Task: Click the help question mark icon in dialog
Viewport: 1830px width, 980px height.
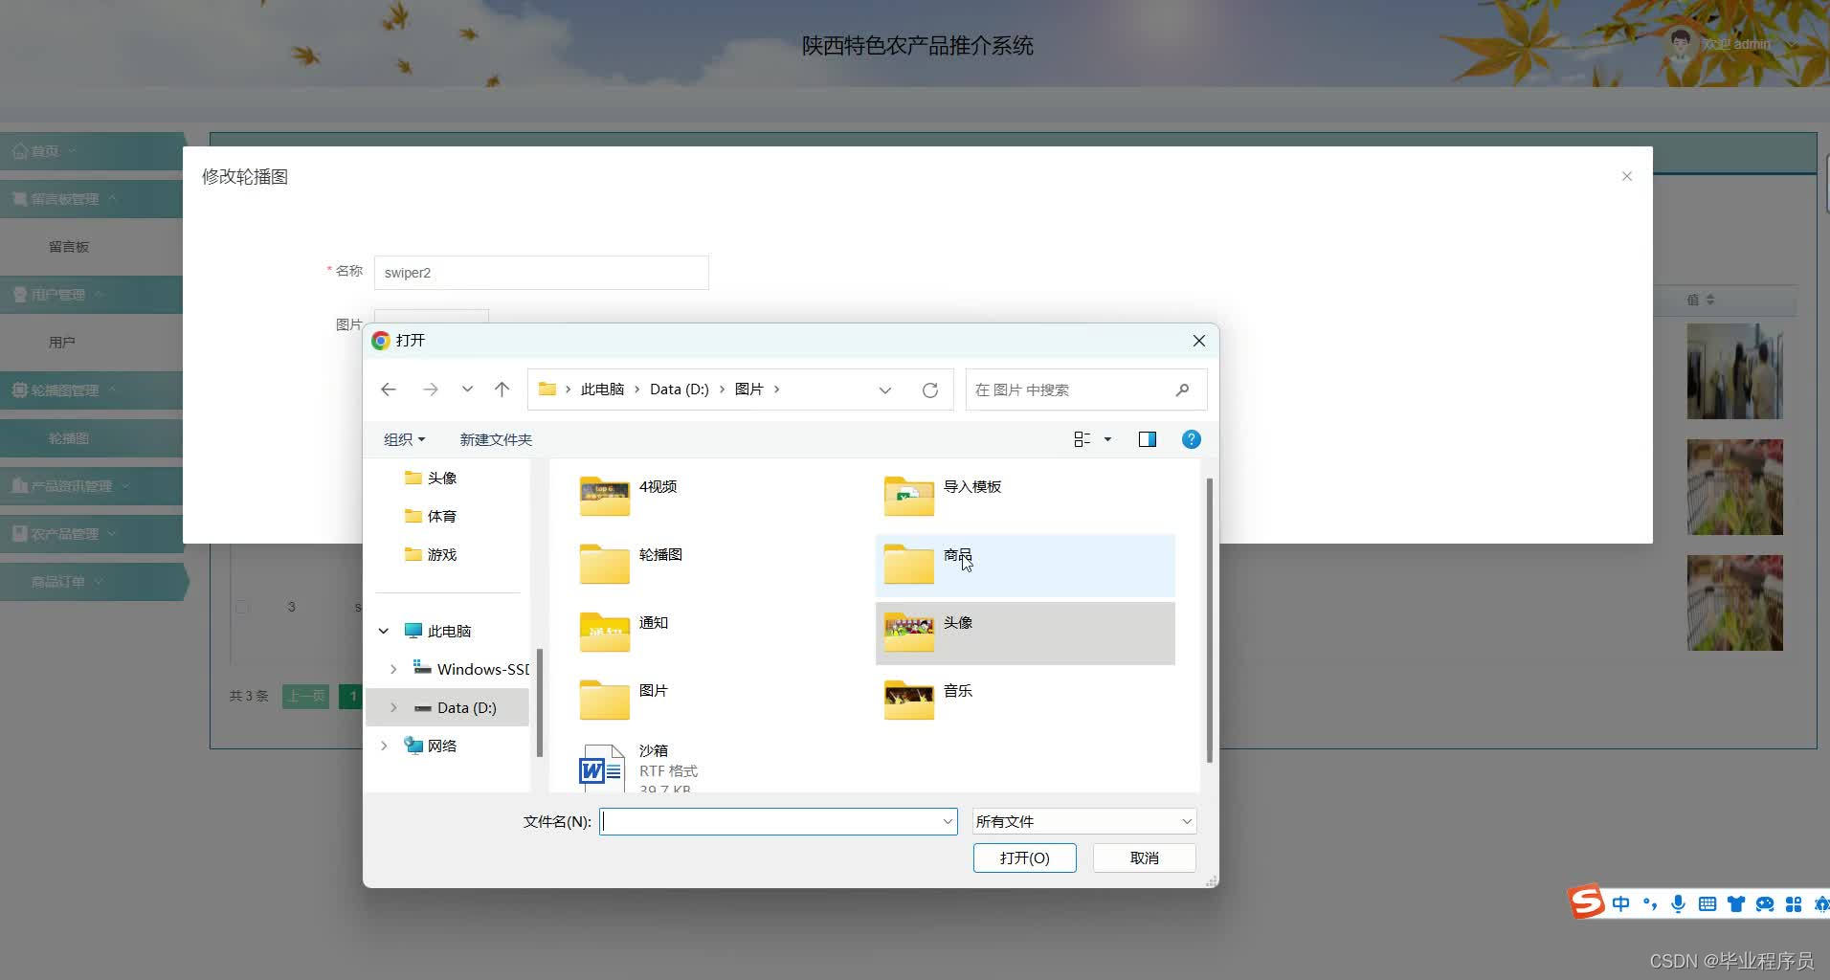Action: point(1191,439)
